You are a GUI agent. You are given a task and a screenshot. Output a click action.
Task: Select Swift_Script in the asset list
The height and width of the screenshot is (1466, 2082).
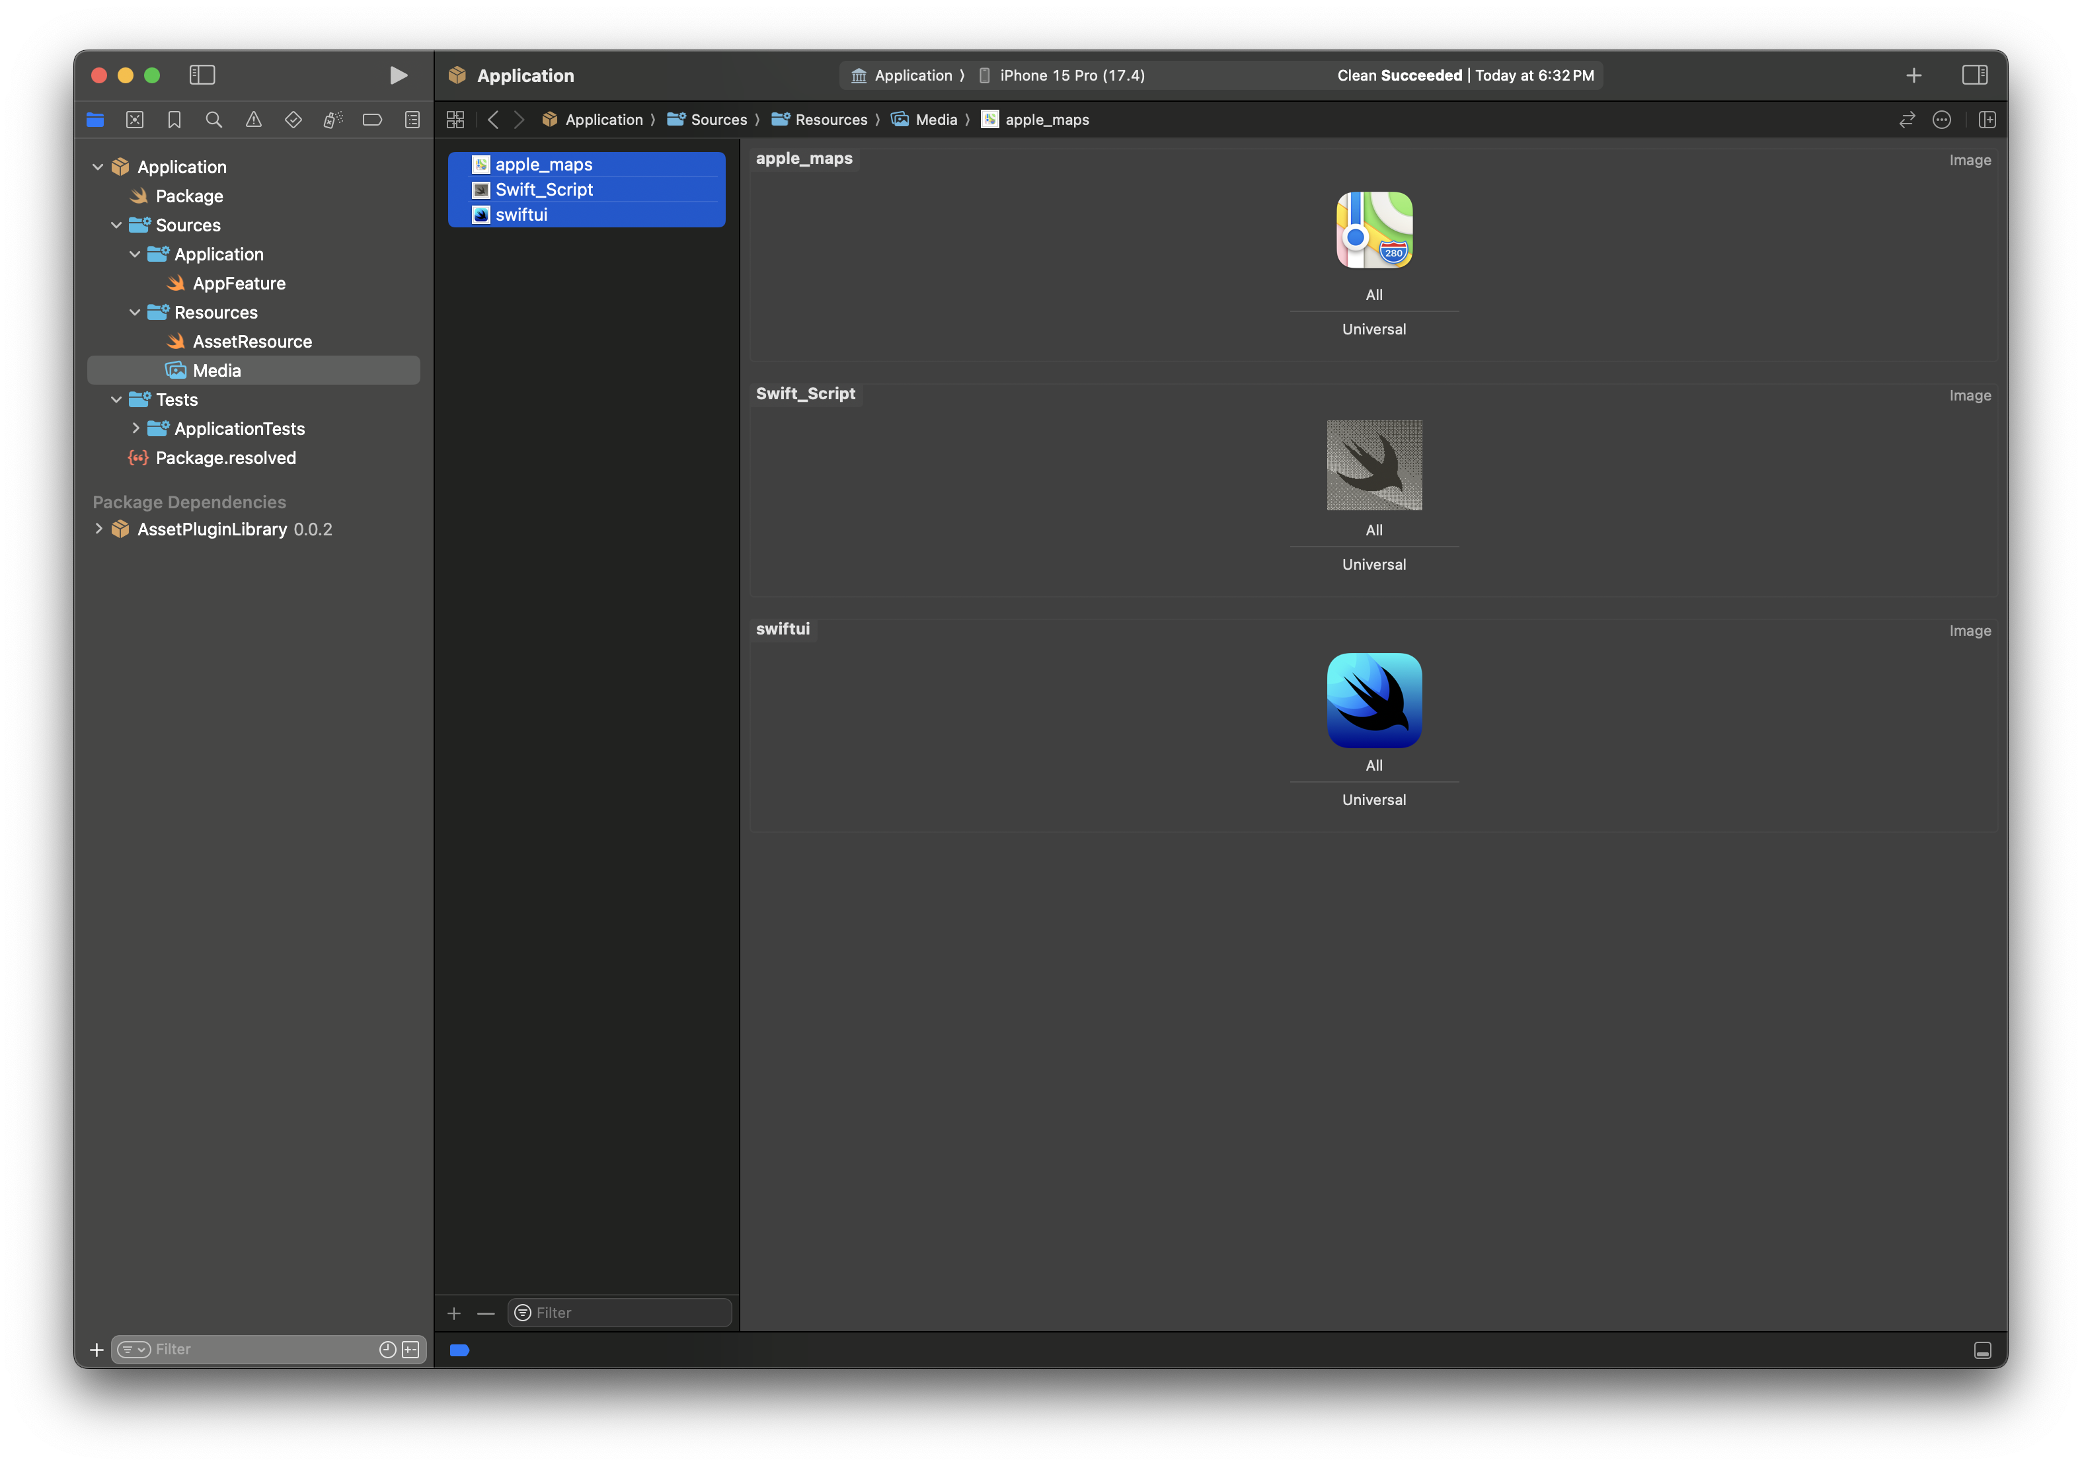(x=587, y=190)
